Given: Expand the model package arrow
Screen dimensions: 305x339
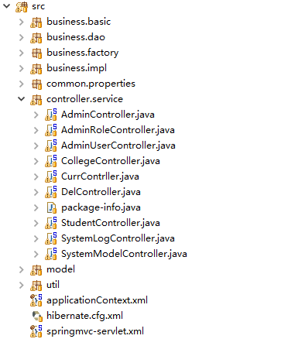Looking at the screenshot, I should click(x=22, y=269).
